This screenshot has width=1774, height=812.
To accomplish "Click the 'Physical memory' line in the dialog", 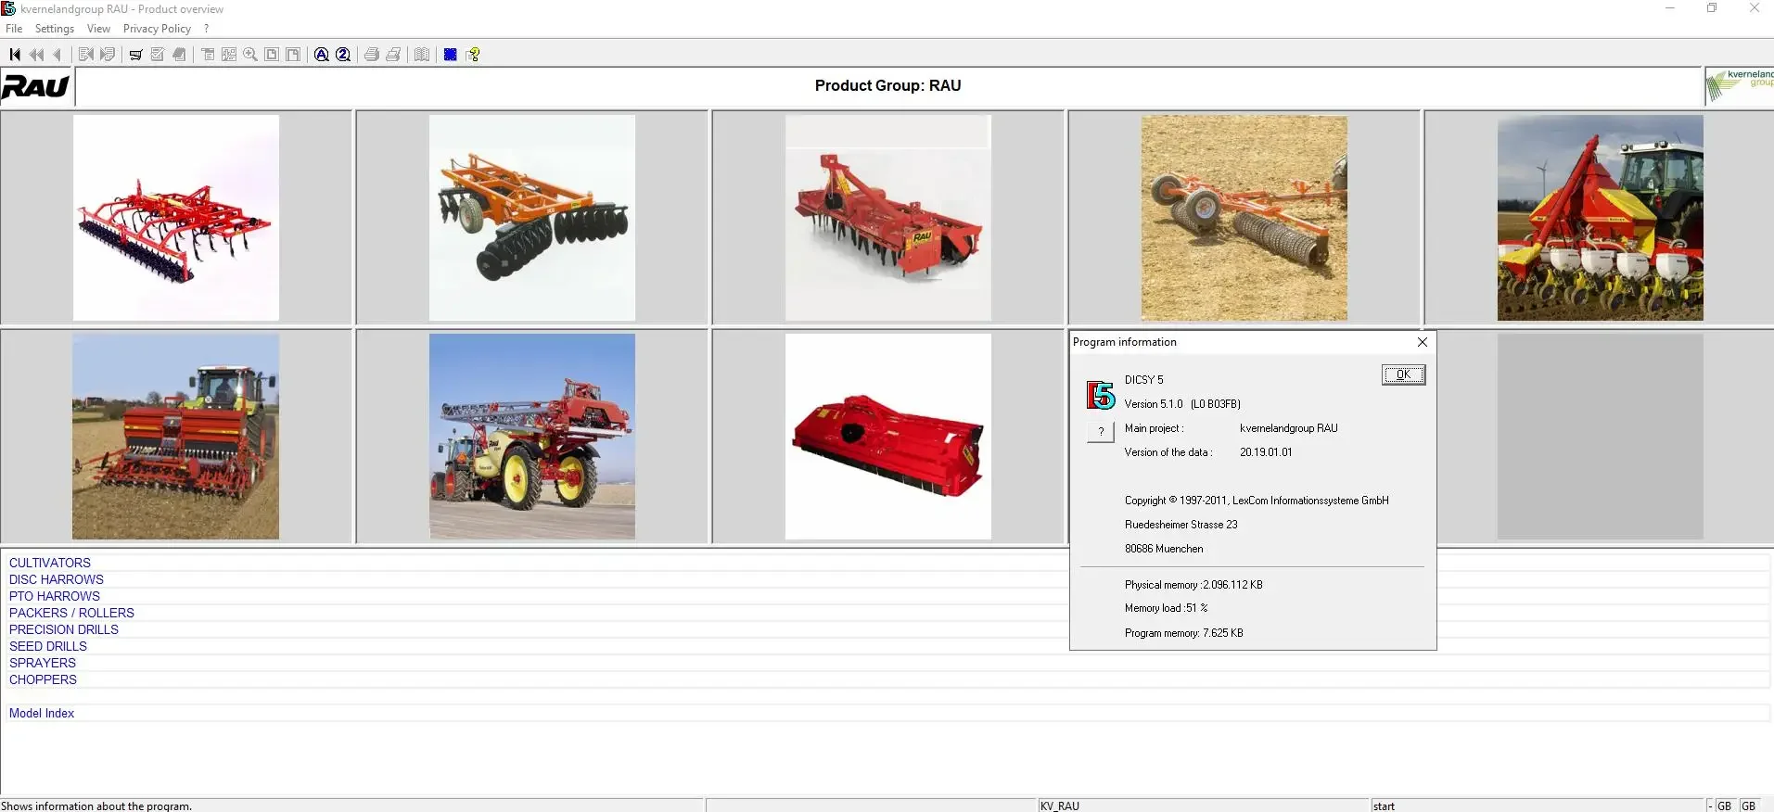I will (1193, 585).
